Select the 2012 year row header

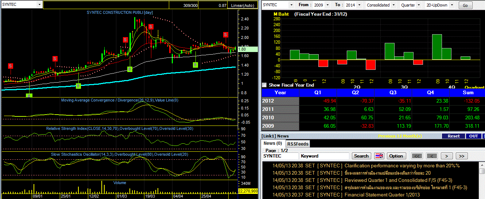pos(280,101)
